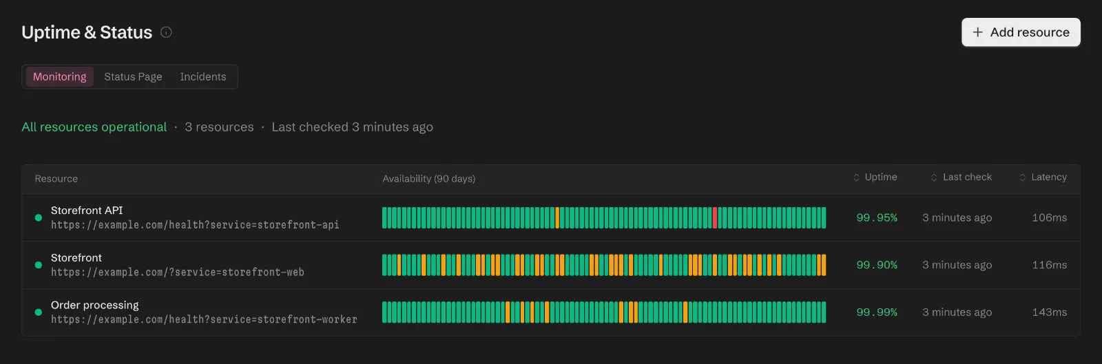The image size is (1102, 364).
Task: Sort by the Latency column header
Action: click(x=1043, y=178)
